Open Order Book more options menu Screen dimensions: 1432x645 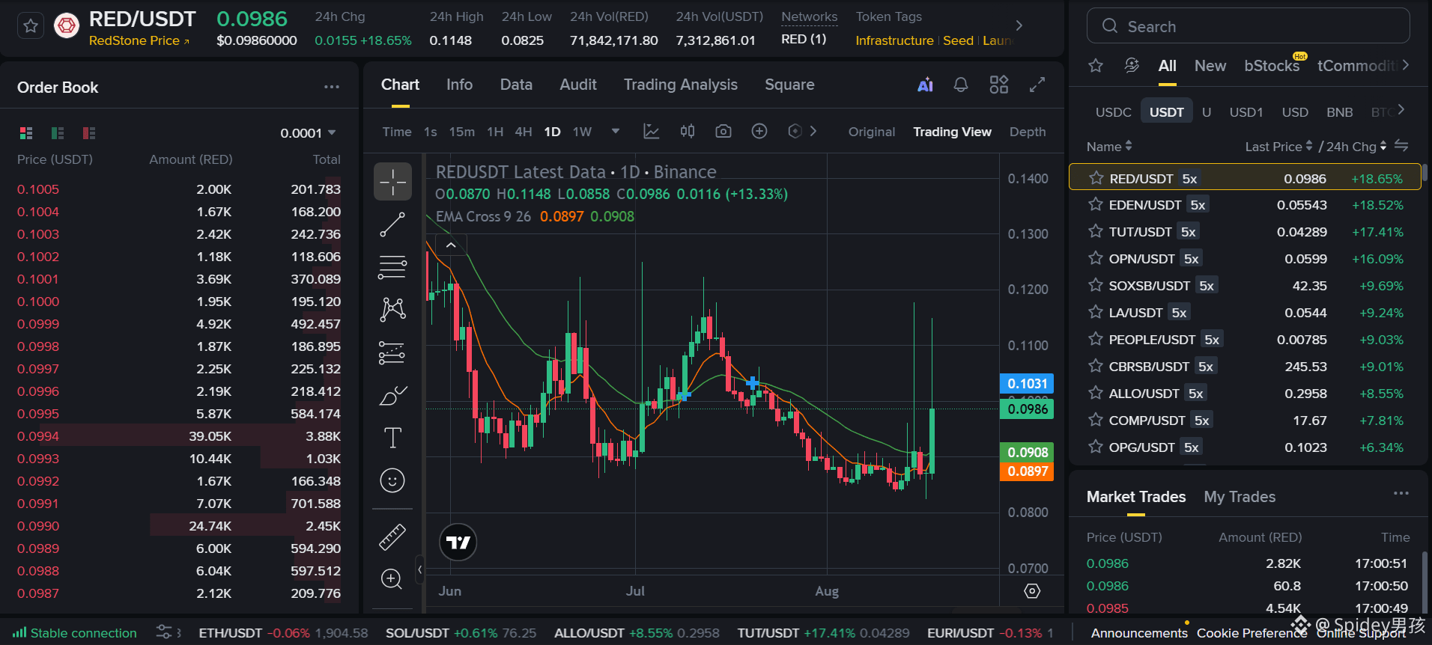click(x=332, y=87)
